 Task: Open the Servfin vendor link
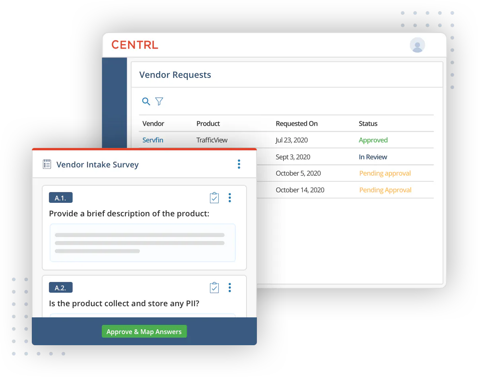153,140
